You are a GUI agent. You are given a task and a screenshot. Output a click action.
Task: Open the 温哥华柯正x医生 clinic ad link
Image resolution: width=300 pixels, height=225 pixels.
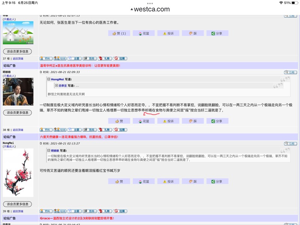tap(80, 66)
